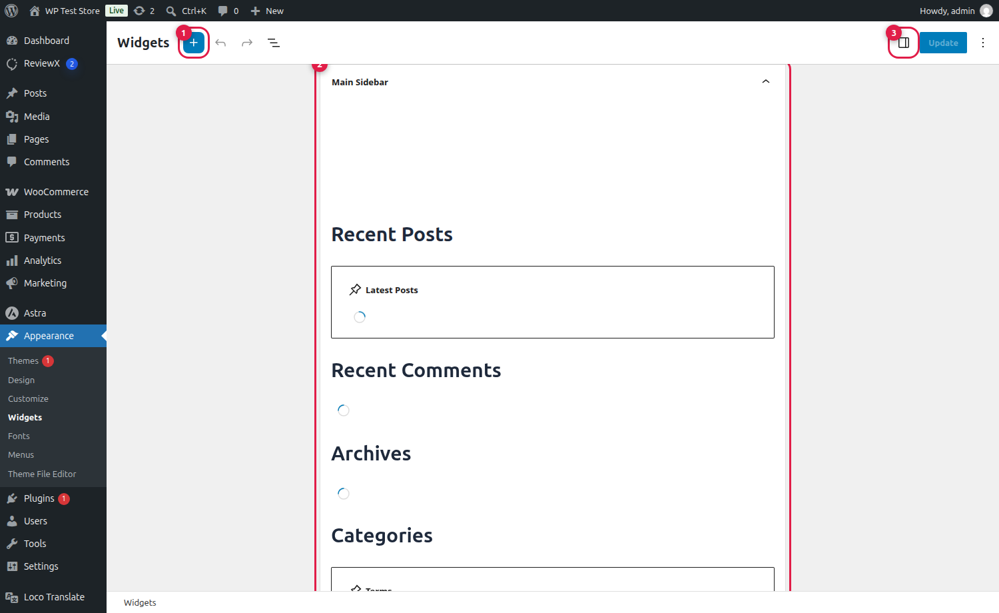The image size is (999, 613).
Task: Open the Ctrl+K search command
Action: click(x=186, y=11)
